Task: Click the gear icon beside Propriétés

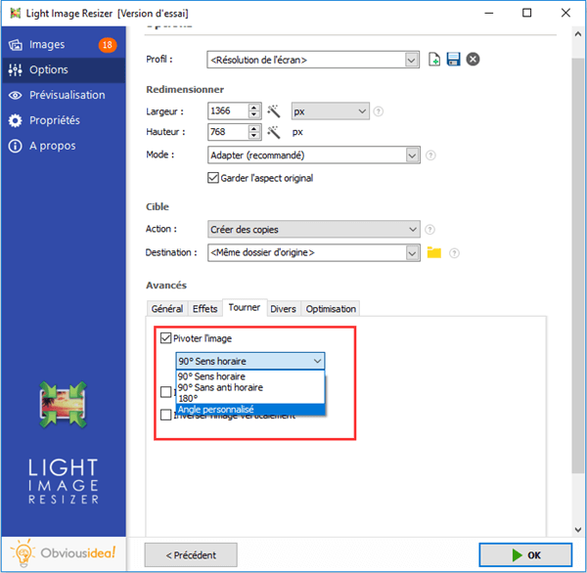Action: pos(15,120)
